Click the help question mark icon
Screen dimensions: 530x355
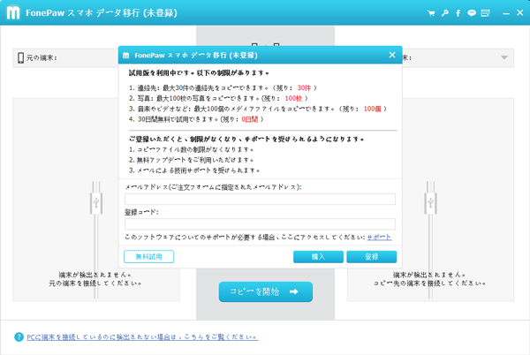(x=19, y=336)
